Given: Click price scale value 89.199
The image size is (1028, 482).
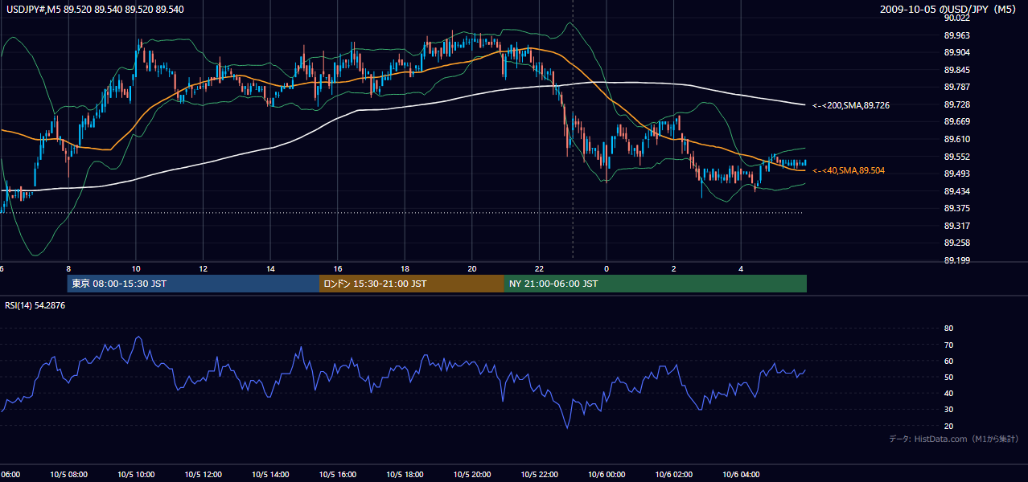Looking at the screenshot, I should [957, 260].
